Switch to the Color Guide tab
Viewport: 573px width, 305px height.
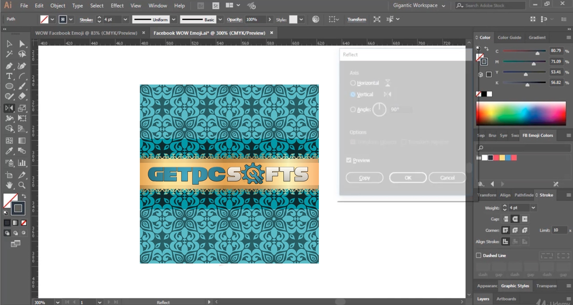pyautogui.click(x=509, y=37)
